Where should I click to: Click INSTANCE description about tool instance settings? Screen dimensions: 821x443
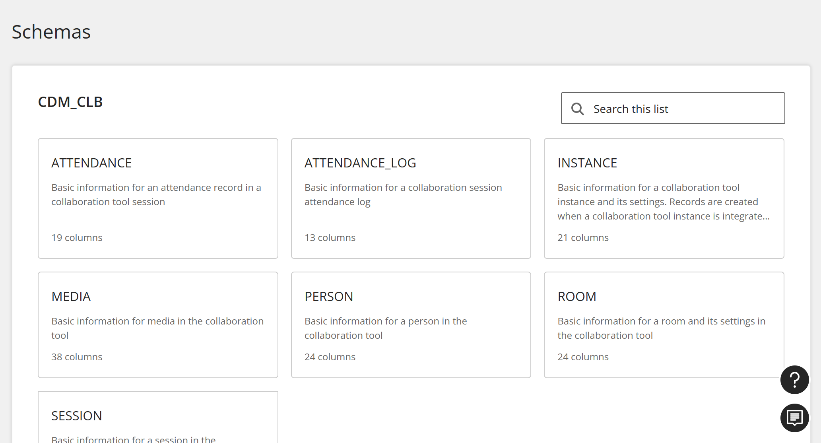pos(664,202)
